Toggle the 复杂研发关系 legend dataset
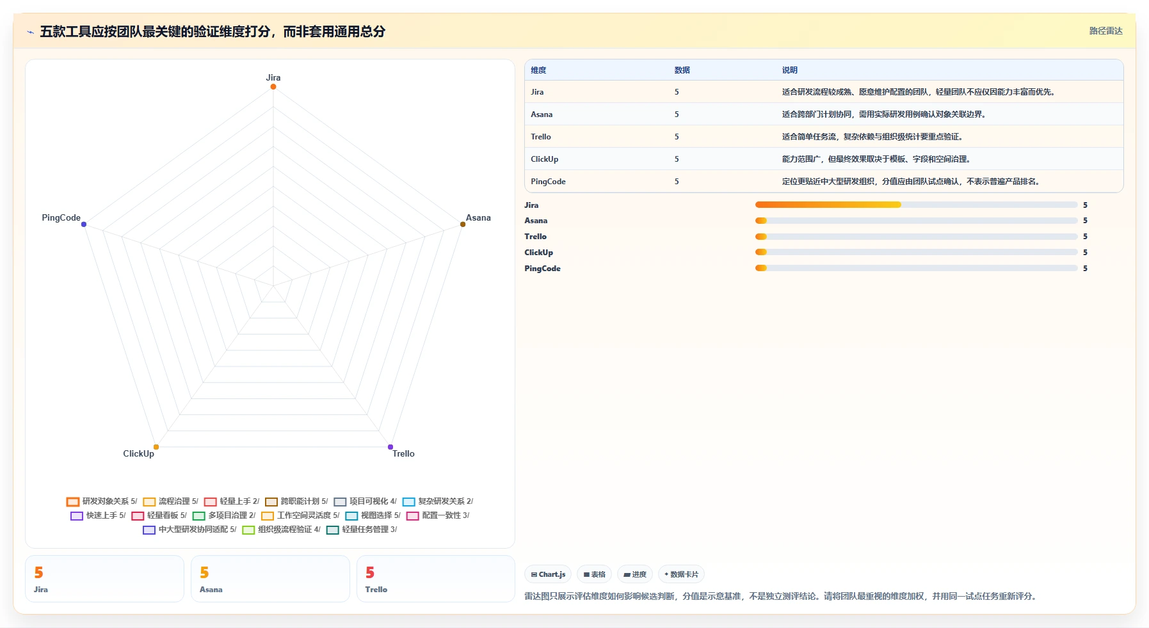 (x=438, y=501)
